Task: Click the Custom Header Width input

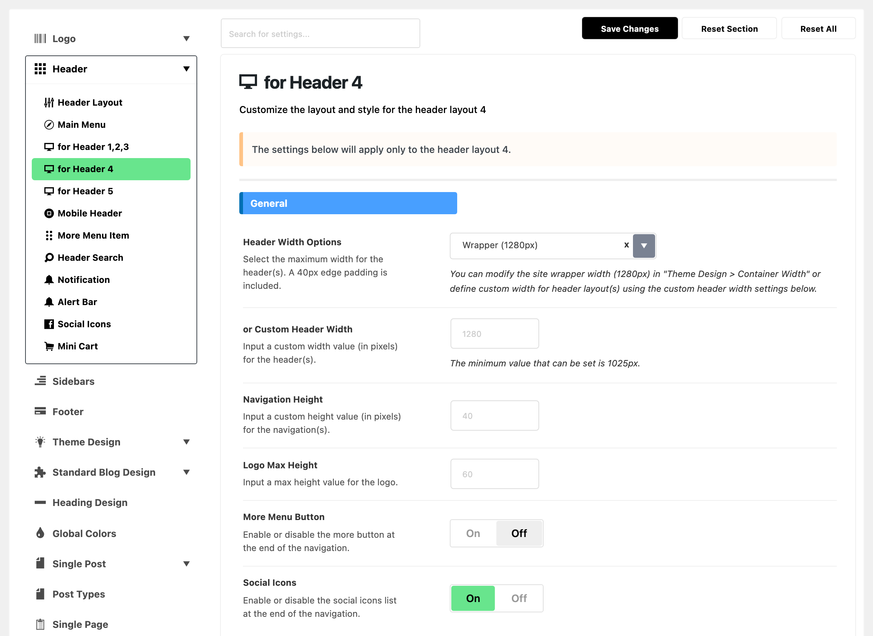Action: (494, 334)
